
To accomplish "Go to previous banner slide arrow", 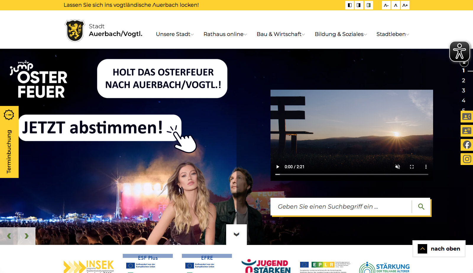I will coord(9,236).
